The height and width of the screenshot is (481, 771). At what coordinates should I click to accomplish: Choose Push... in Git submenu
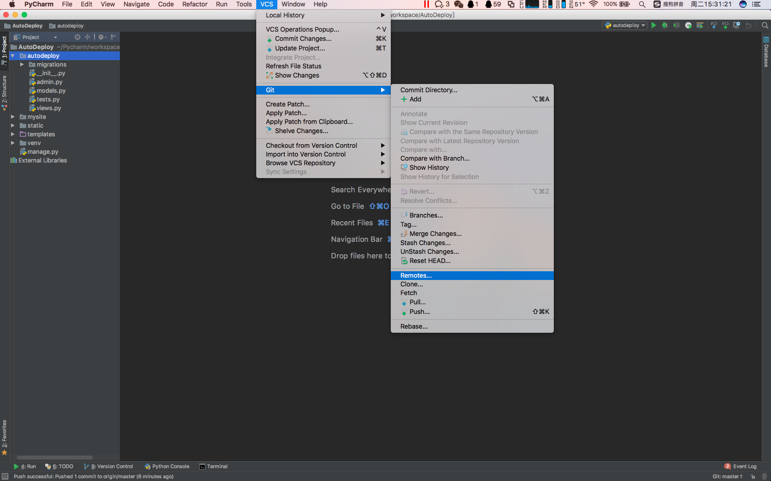pos(472,312)
